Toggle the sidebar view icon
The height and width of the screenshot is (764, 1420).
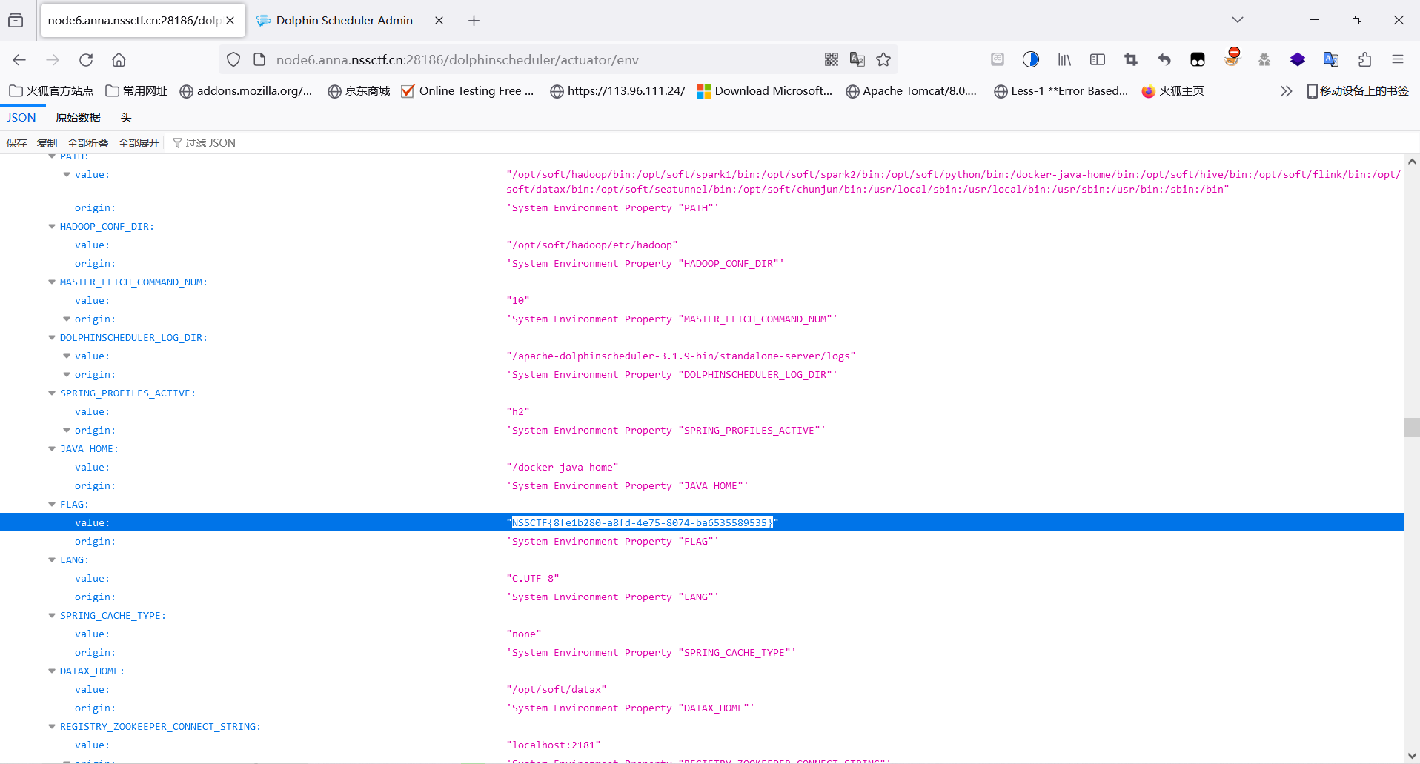[x=1098, y=60]
